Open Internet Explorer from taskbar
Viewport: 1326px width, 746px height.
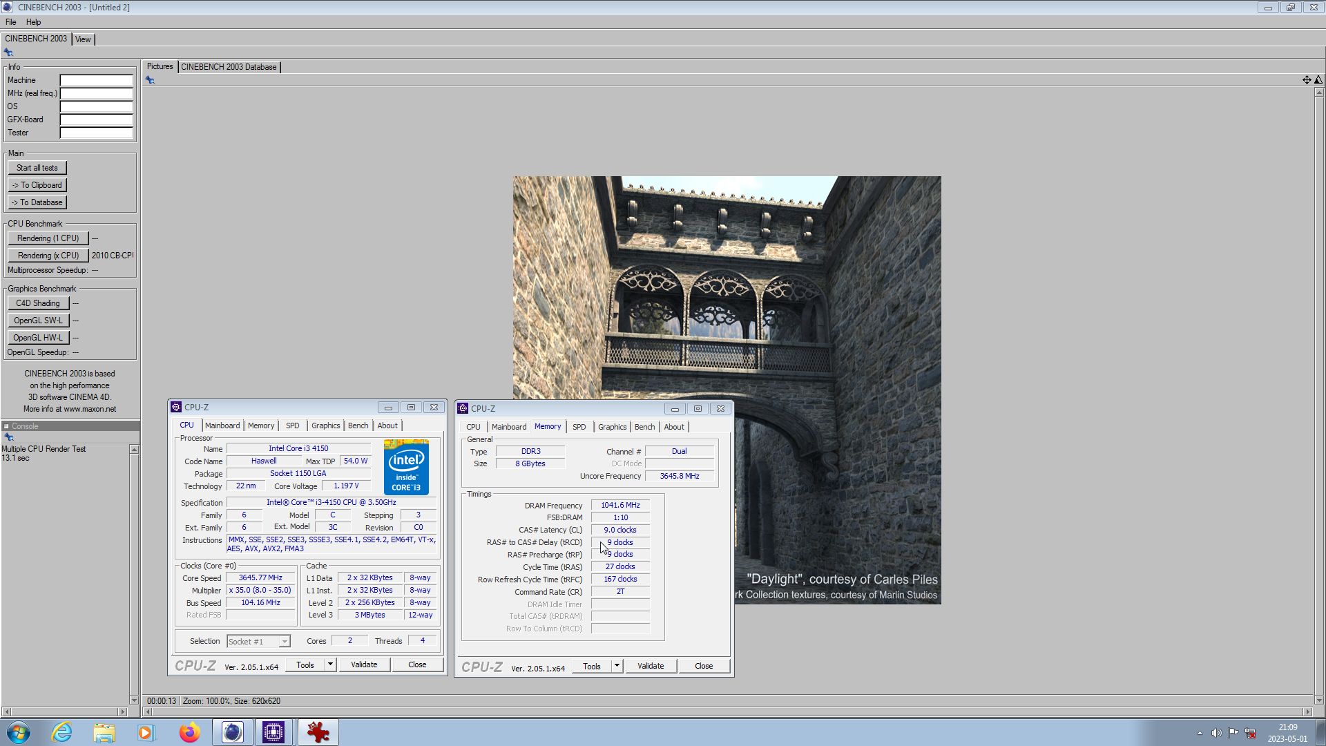click(x=62, y=732)
